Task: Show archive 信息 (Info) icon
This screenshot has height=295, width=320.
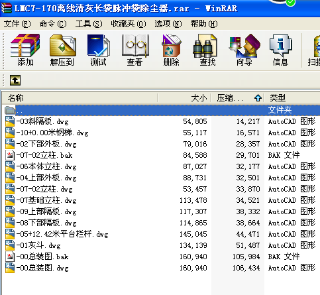Action: [x=280, y=45]
